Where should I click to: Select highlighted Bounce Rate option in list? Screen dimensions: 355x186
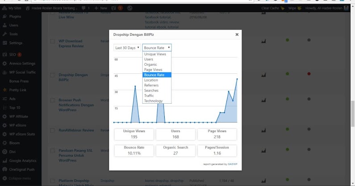157,75
